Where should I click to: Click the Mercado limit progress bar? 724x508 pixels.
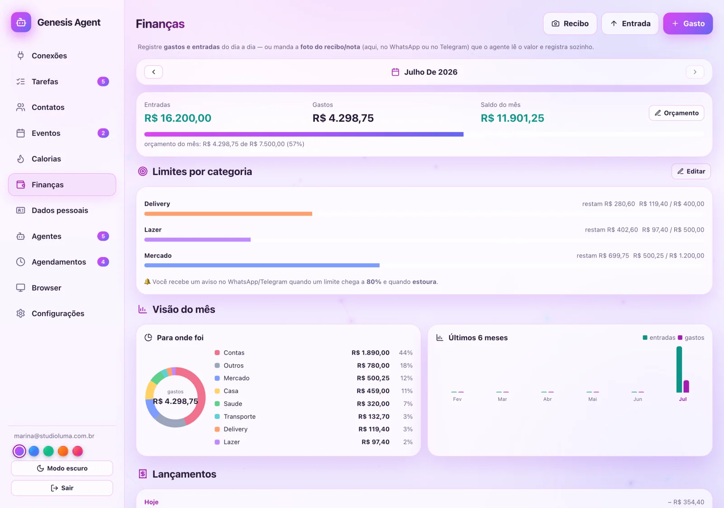[x=424, y=266]
